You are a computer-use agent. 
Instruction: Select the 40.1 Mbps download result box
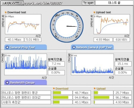coord(14,40)
